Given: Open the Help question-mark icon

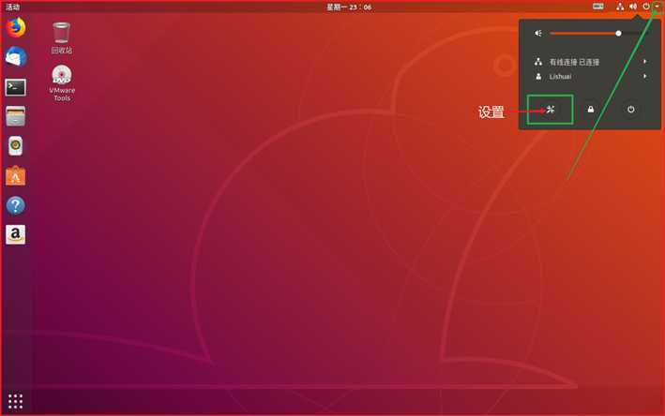Looking at the screenshot, I should pyautogui.click(x=16, y=205).
